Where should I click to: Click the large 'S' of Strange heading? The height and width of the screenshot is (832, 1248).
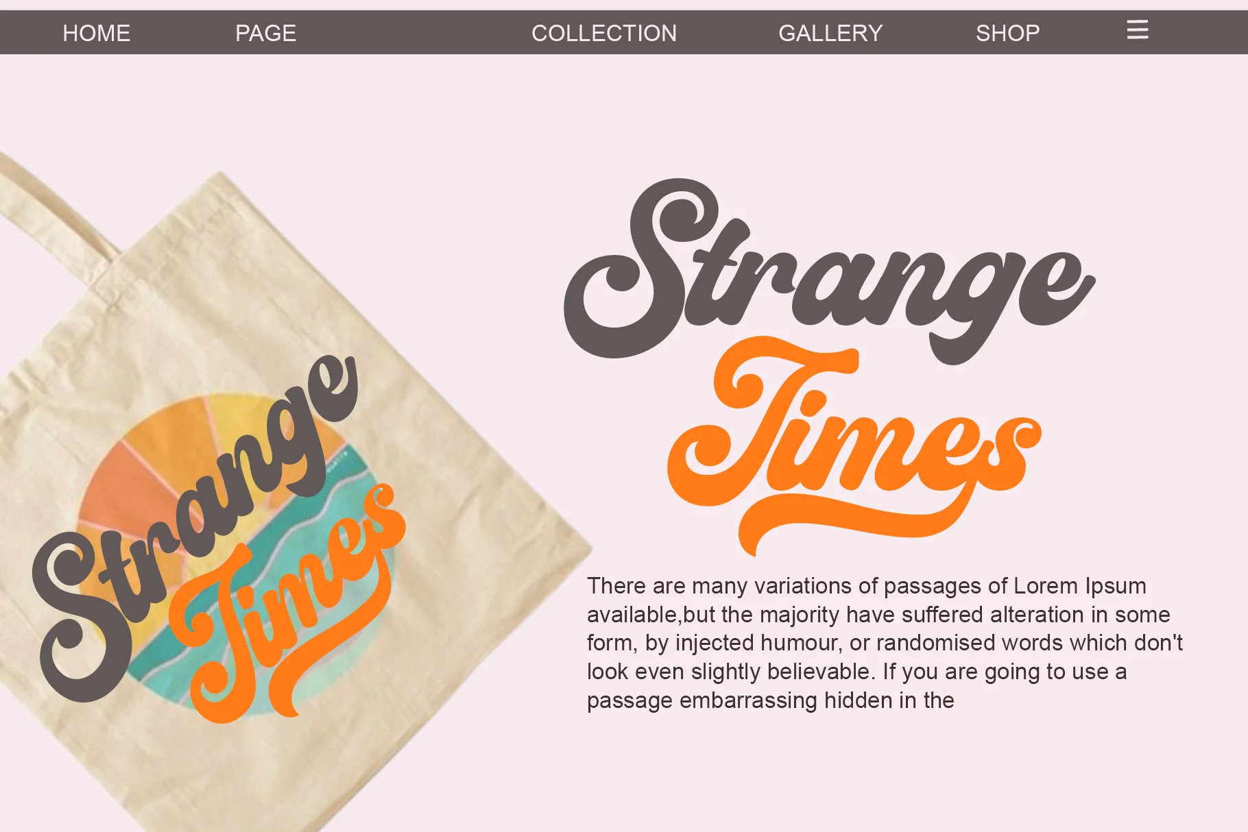634,269
